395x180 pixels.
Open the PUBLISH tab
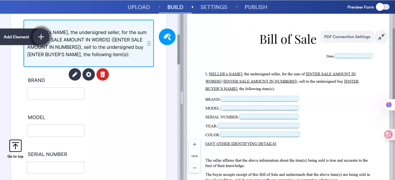pyautogui.click(x=256, y=7)
